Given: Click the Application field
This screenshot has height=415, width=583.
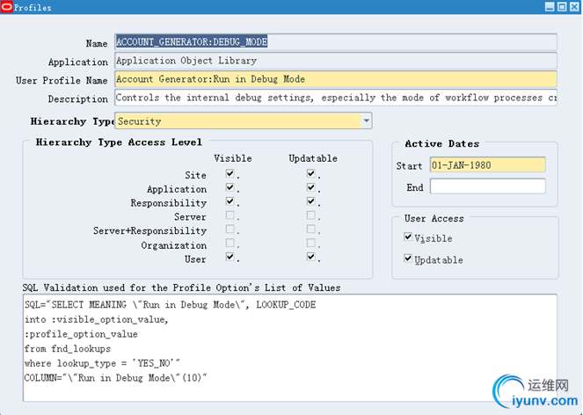Looking at the screenshot, I should pyautogui.click(x=335, y=62).
